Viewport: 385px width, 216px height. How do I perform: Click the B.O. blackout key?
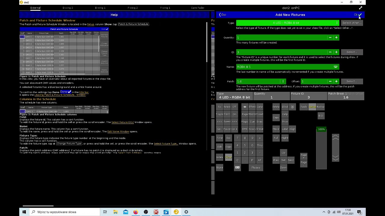point(321,116)
